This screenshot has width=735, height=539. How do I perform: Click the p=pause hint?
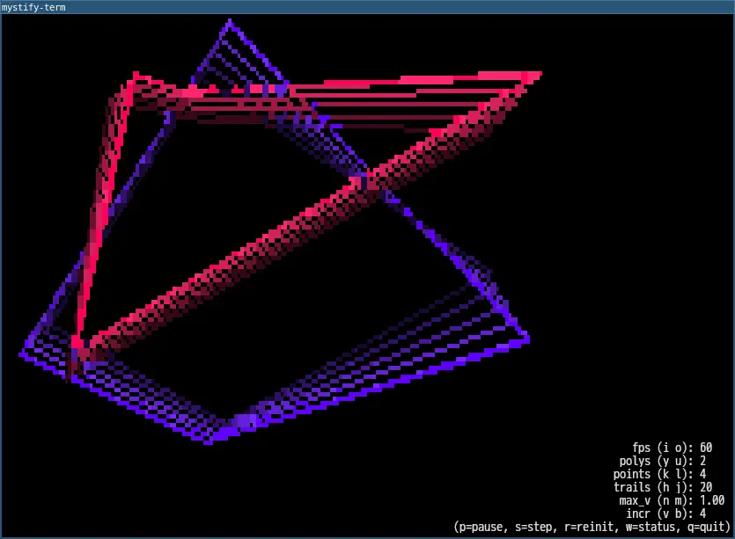[x=480, y=527]
